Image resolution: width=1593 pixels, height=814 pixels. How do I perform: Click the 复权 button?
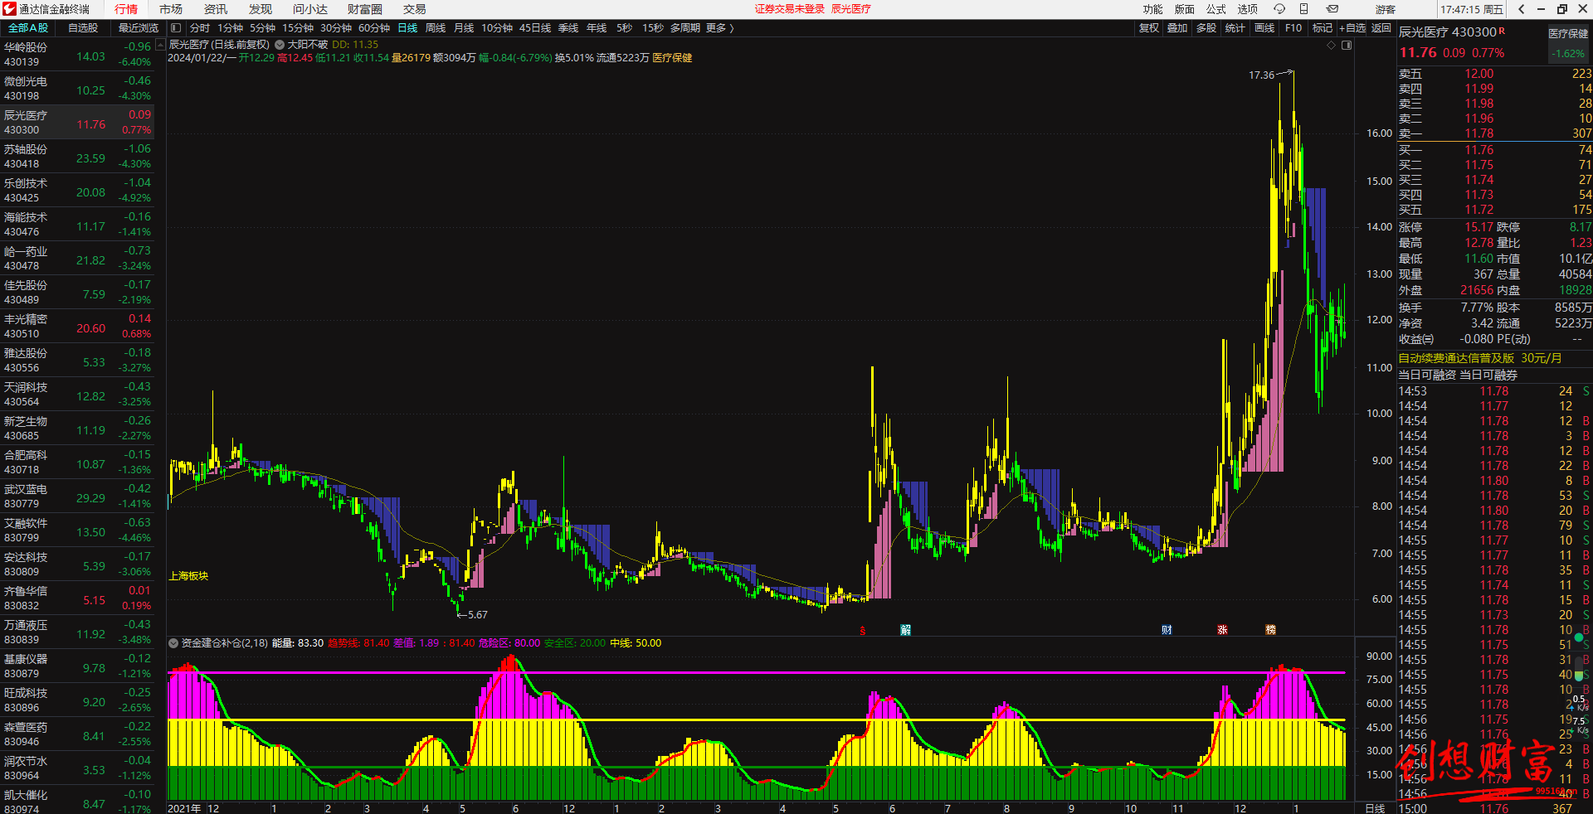pos(1148,28)
